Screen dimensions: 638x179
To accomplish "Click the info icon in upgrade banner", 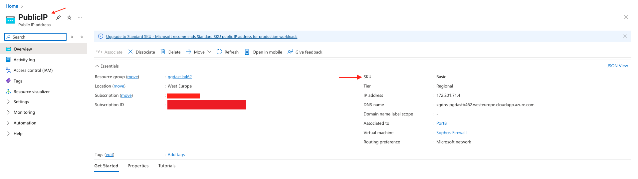I will tap(101, 36).
